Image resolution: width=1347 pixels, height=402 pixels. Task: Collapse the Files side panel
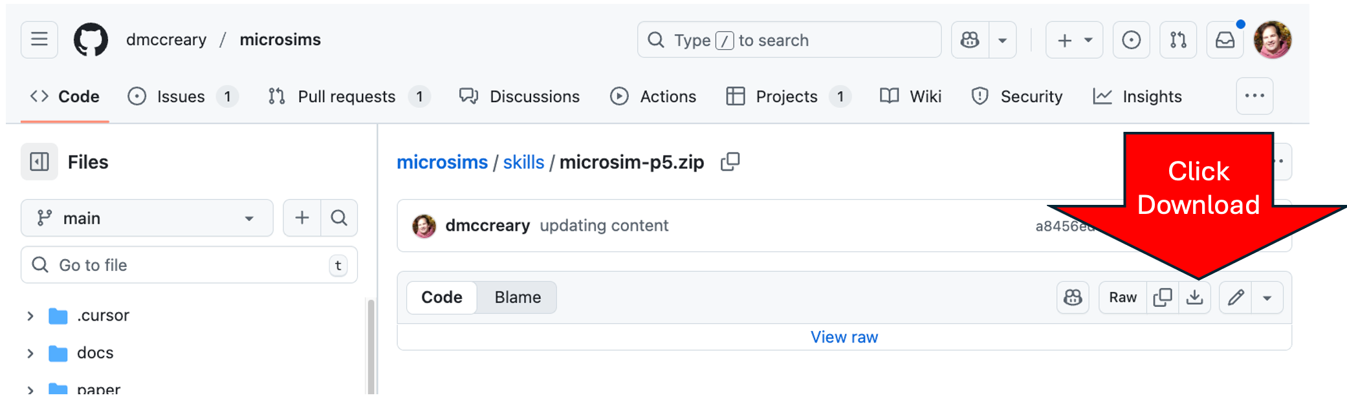(x=39, y=162)
